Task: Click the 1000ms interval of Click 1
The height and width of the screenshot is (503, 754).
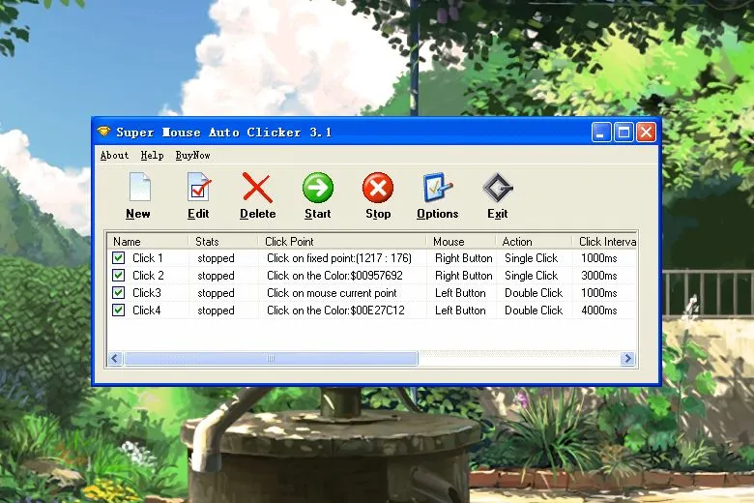Action: [599, 258]
